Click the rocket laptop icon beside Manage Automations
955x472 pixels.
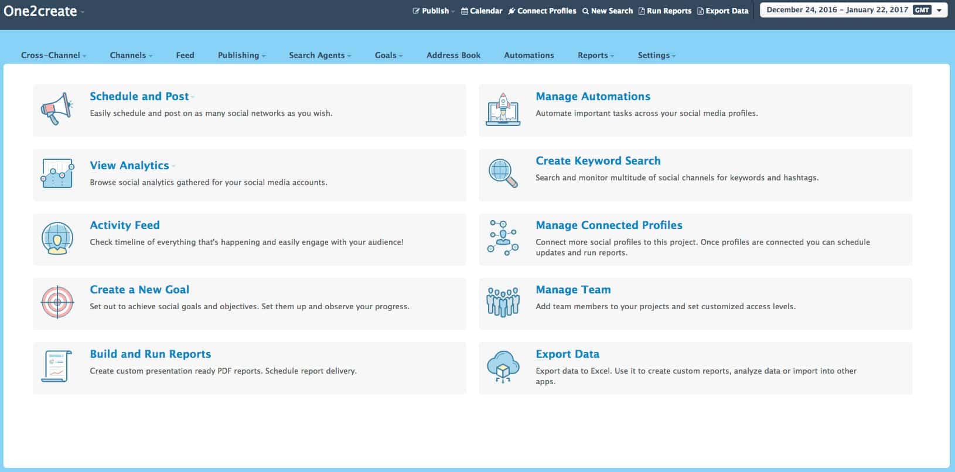tap(503, 110)
